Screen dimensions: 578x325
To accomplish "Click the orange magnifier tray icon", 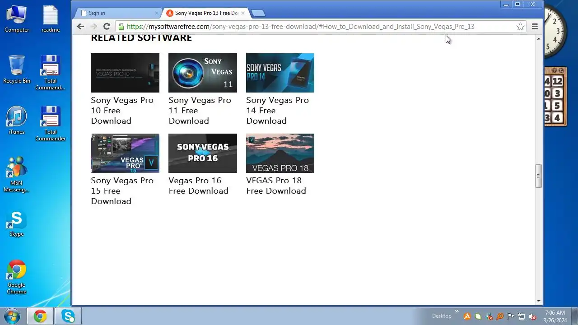I will 500,316.
